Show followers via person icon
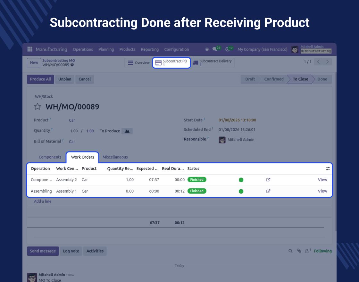This screenshot has height=282, width=359. click(x=307, y=251)
